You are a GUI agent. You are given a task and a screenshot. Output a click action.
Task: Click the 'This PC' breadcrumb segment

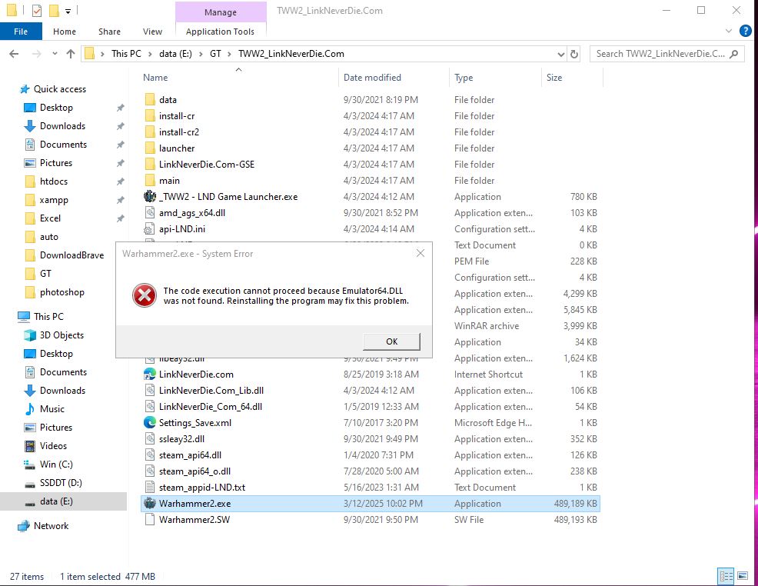click(126, 54)
